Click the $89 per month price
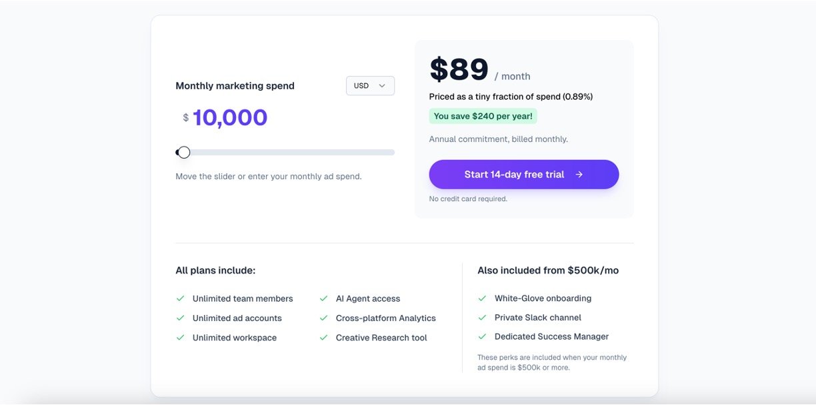816x405 pixels. [x=459, y=69]
